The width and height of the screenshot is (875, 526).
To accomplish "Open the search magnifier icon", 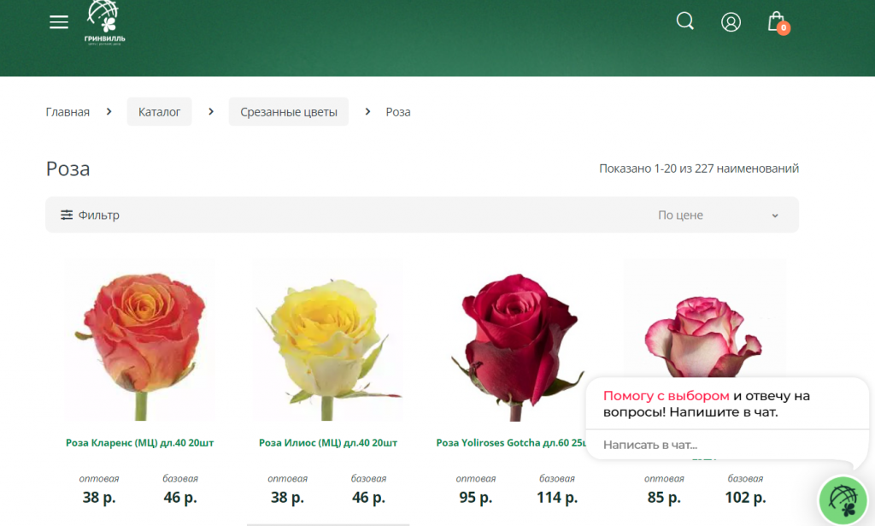I will (684, 21).
